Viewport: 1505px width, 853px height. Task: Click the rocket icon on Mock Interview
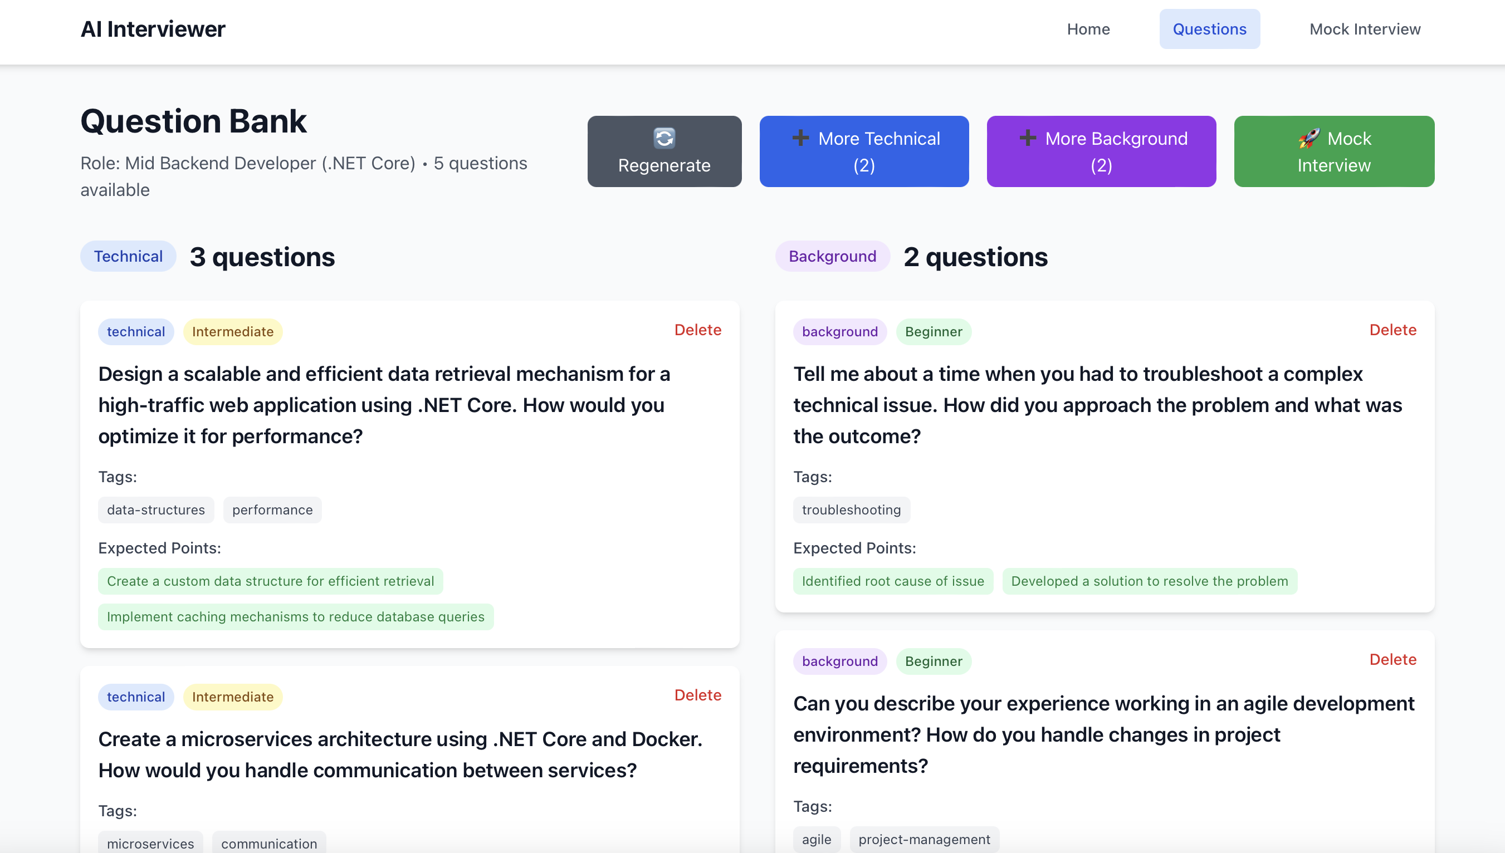coord(1309,138)
